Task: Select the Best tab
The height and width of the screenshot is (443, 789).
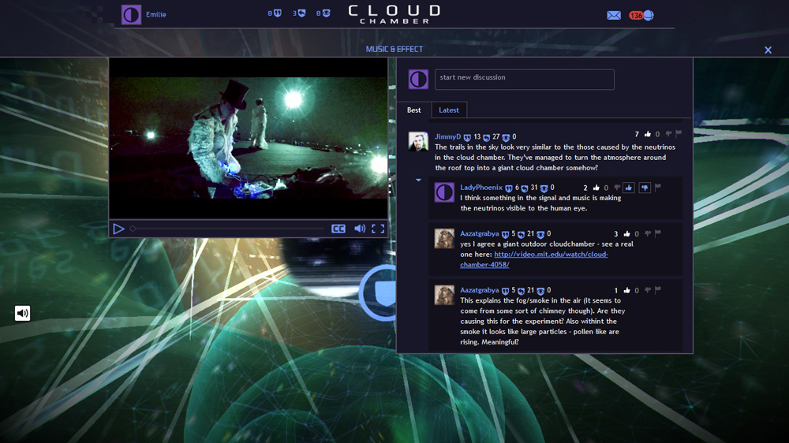Action: tap(414, 110)
